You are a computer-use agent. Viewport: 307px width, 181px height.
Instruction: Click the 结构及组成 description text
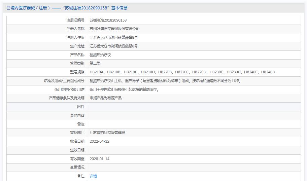pos(165,81)
